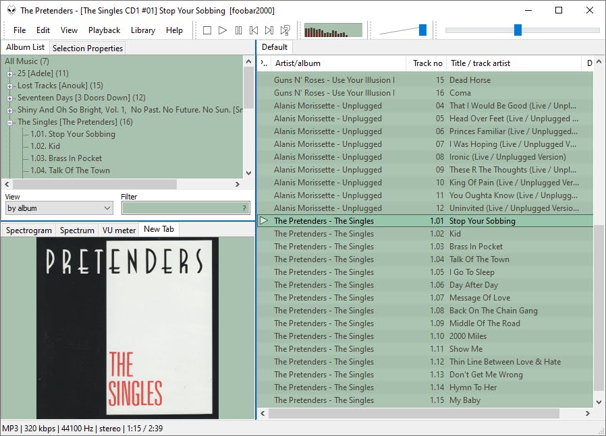Select 'Middle Of The Road' track

(425, 323)
